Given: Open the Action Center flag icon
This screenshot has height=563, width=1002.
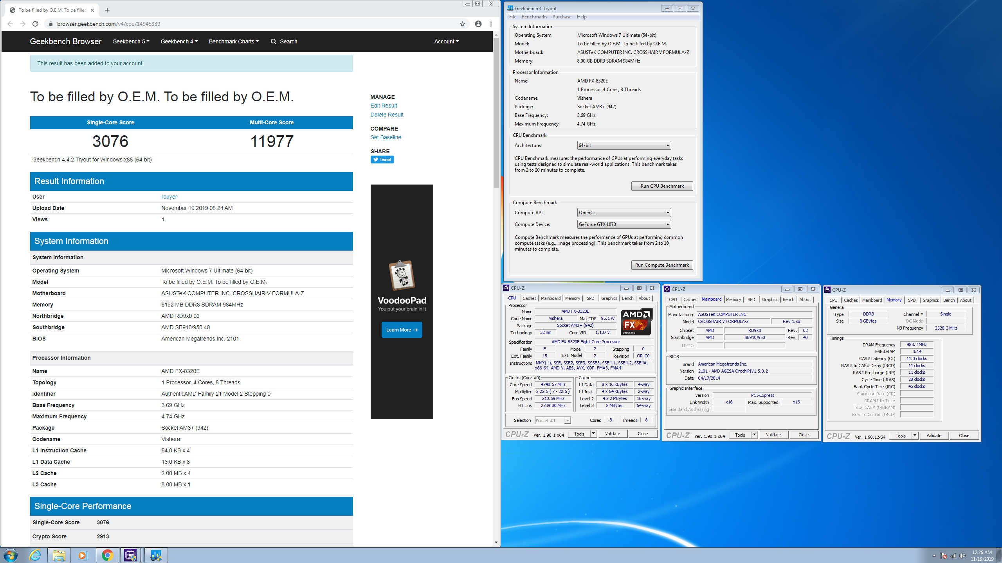Looking at the screenshot, I should (x=944, y=556).
